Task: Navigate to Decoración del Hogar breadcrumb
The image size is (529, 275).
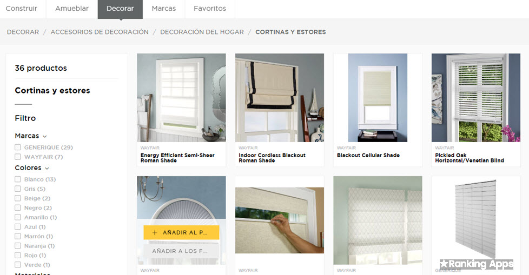Action: tap(202, 32)
